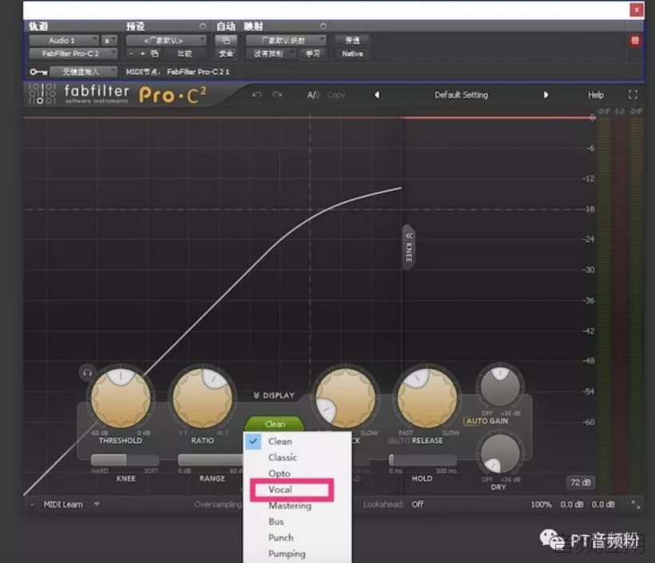Open the factory default preset dropdown
Viewport: 655px width, 563px height.
[x=166, y=41]
